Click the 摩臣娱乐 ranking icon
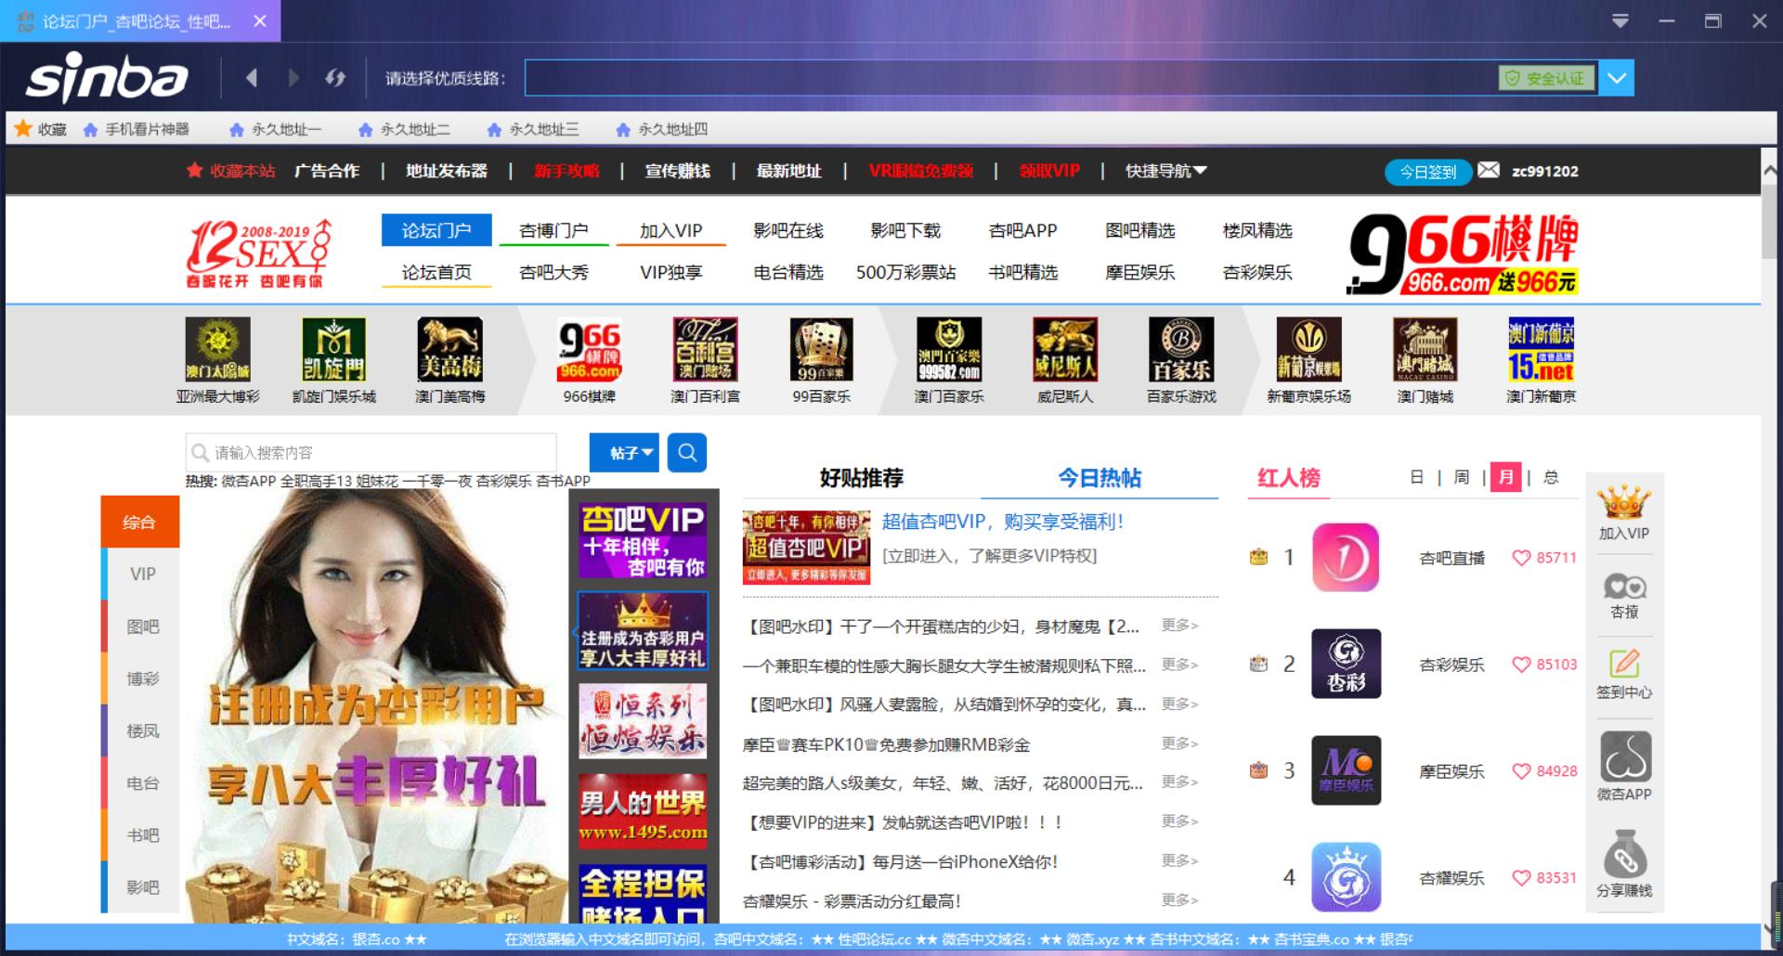The width and height of the screenshot is (1783, 956). pyautogui.click(x=1346, y=770)
